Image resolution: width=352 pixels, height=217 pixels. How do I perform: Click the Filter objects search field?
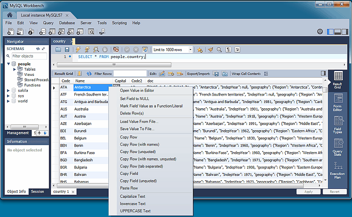coord(29,56)
